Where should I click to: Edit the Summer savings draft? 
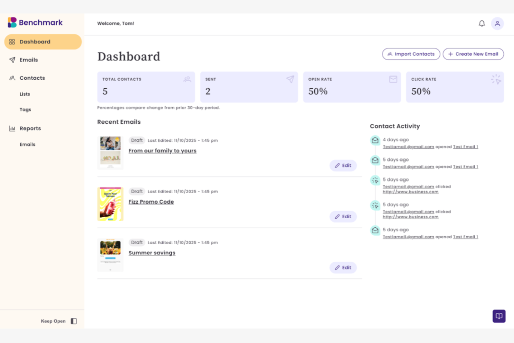[x=343, y=268]
